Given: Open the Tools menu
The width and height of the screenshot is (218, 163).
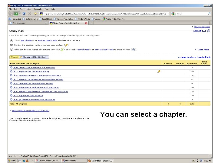Looking at the screenshot, I should (x=46, y=9).
